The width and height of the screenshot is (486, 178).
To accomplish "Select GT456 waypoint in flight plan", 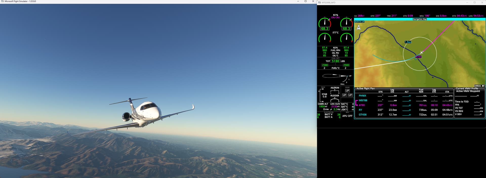I will tap(362, 115).
